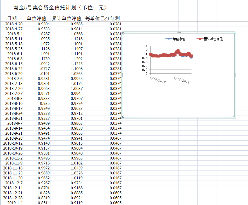Select date cell 2018-9-28

pos(12,138)
